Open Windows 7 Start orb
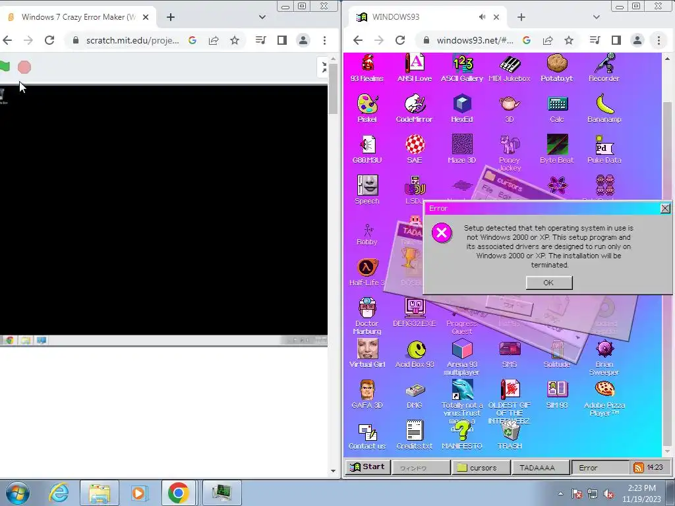The image size is (675, 506). 17,493
